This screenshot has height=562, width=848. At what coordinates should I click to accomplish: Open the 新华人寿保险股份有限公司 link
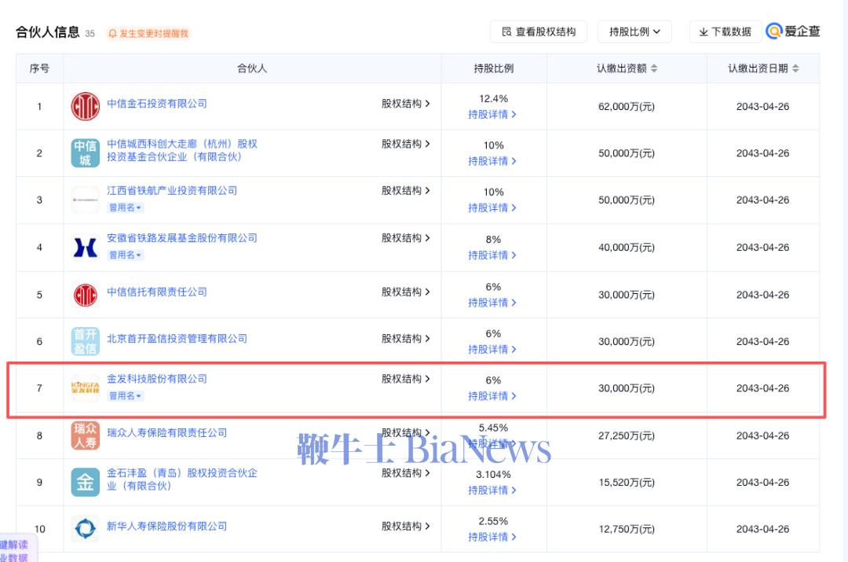click(x=166, y=526)
